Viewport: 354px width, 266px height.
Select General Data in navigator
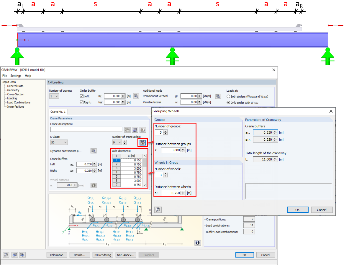pyautogui.click(x=15, y=86)
